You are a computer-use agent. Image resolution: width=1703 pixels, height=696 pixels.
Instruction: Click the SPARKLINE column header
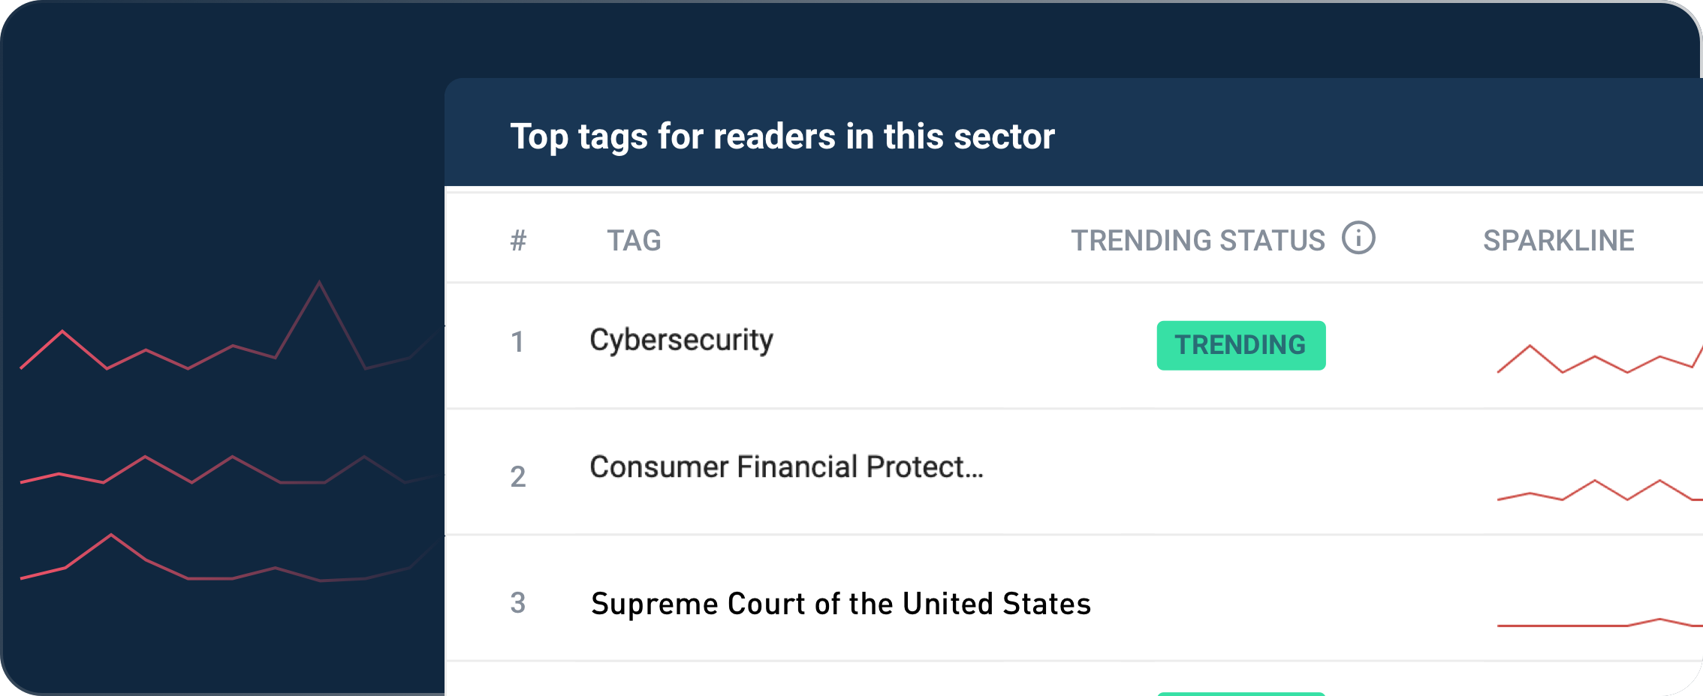coord(1558,241)
